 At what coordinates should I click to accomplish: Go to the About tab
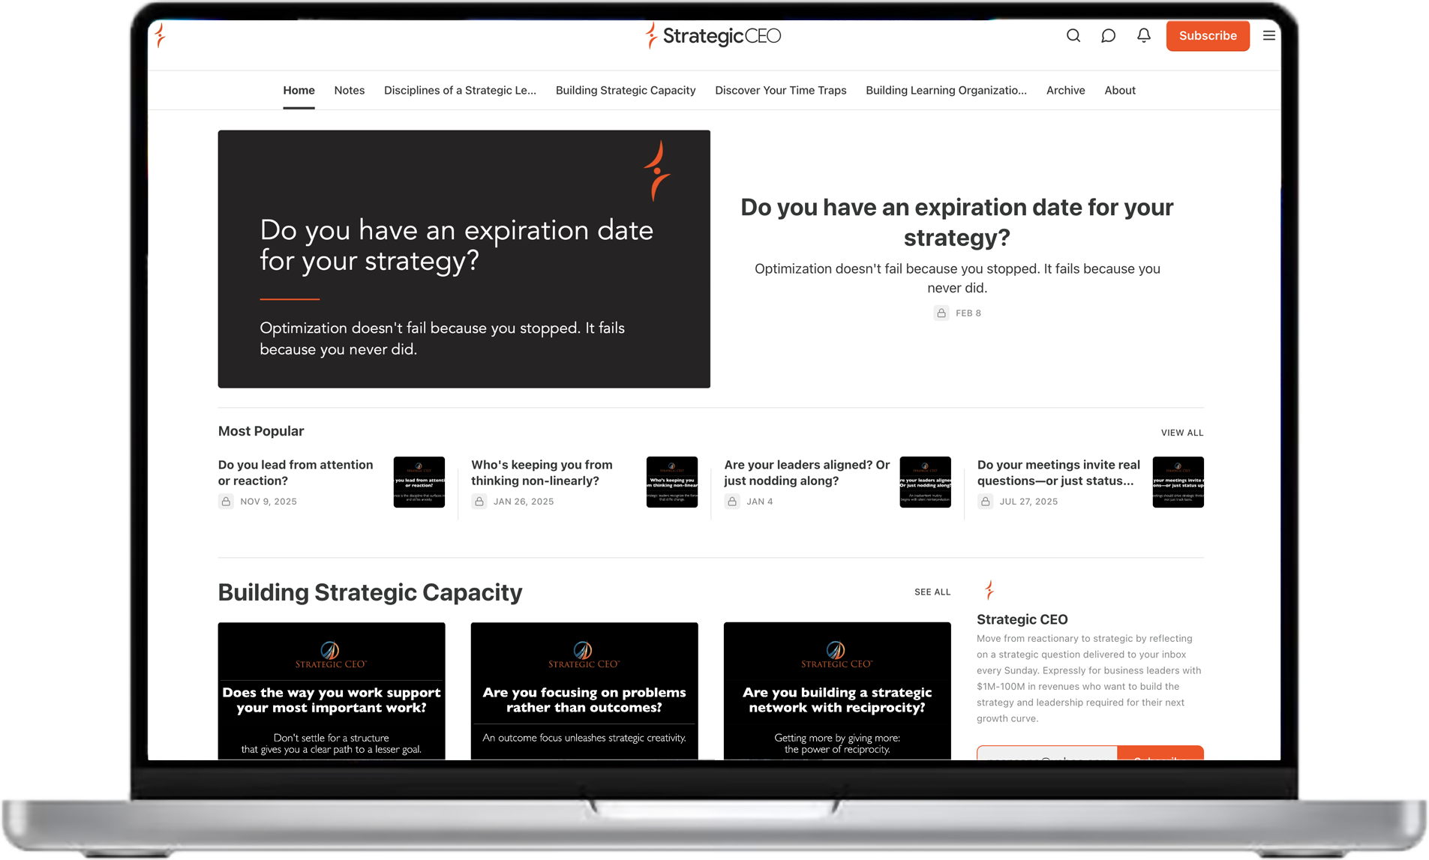pyautogui.click(x=1119, y=90)
